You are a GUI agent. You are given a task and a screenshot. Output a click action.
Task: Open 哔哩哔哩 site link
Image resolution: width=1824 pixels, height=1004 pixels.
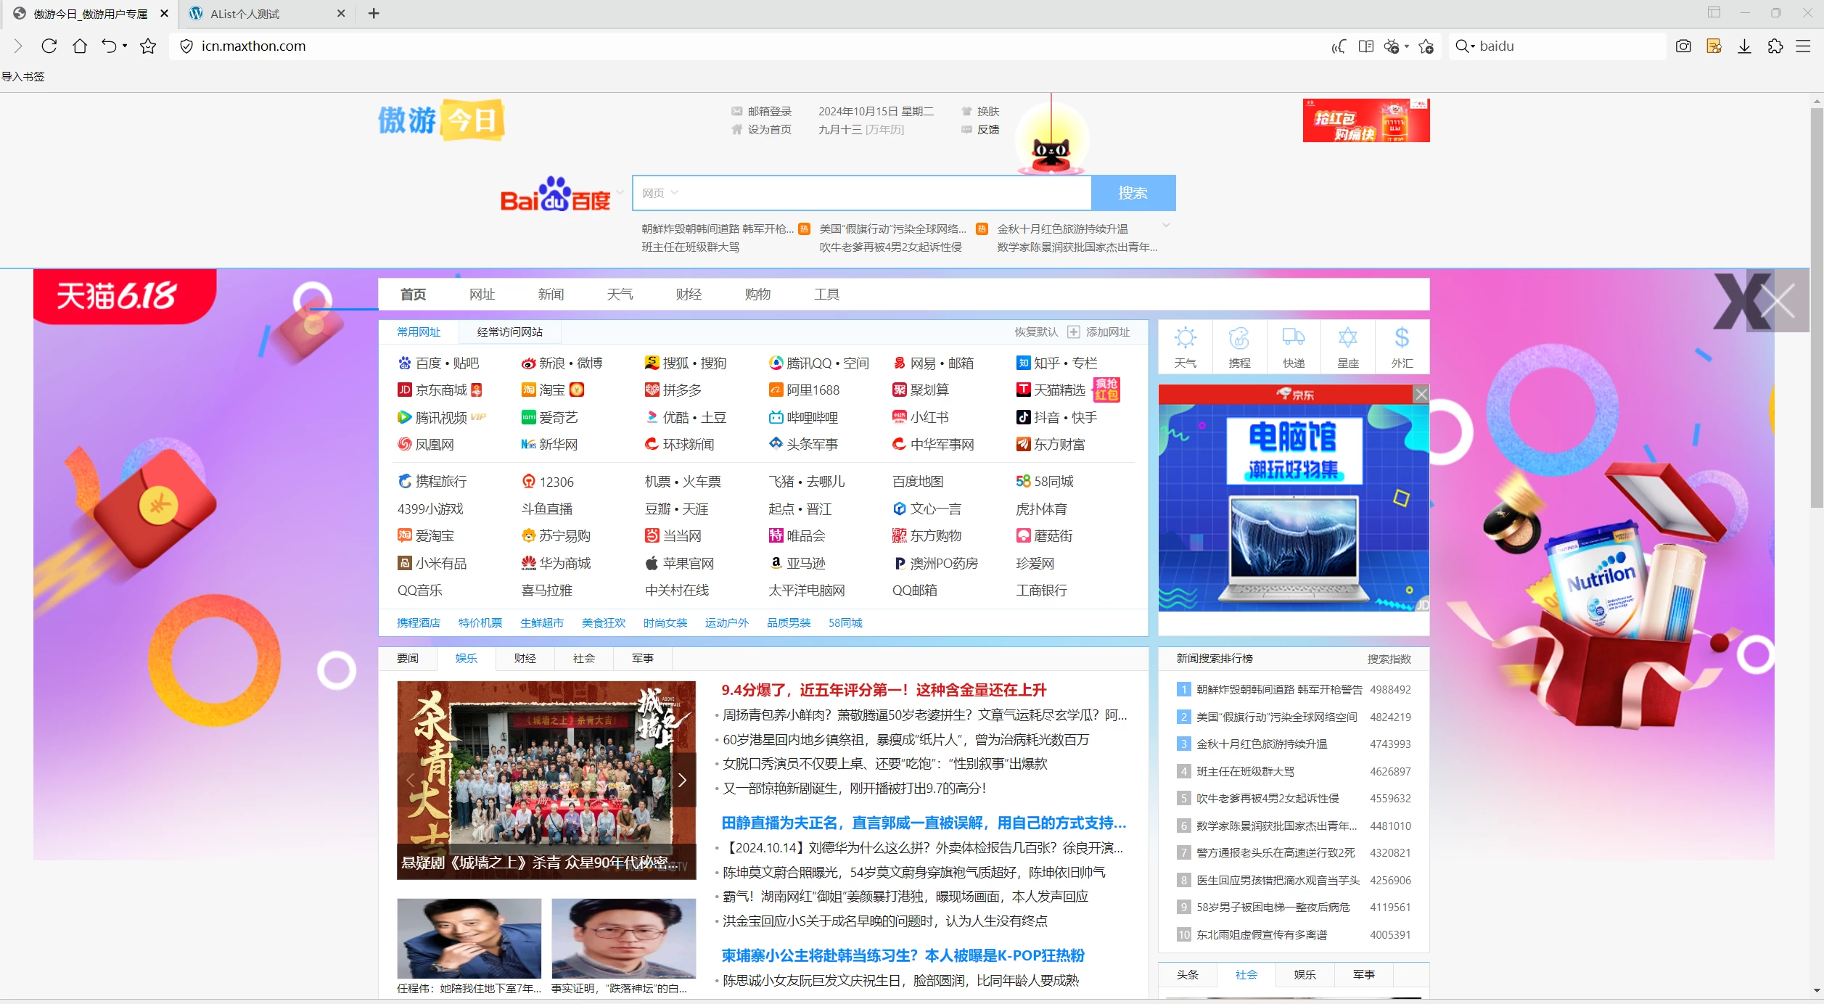803,417
